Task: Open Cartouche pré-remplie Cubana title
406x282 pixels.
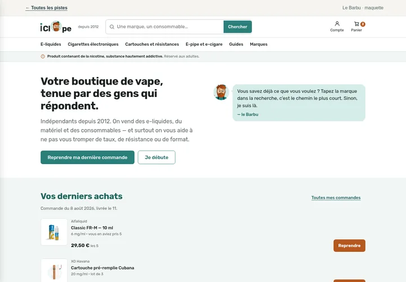Action: [x=103, y=268]
